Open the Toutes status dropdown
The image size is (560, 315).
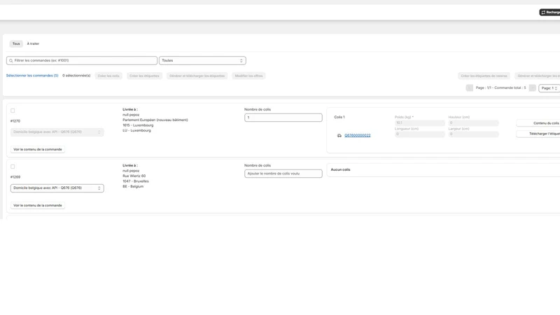(202, 61)
